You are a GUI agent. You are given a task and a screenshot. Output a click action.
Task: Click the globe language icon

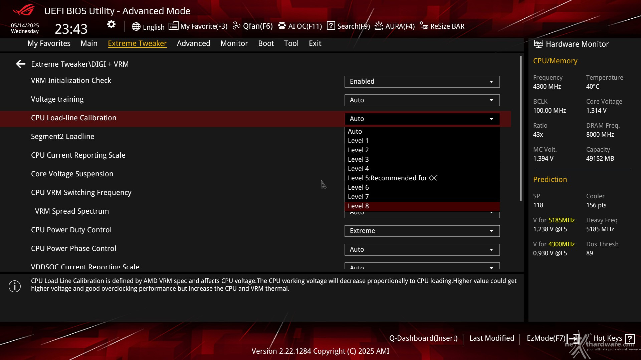[136, 27]
